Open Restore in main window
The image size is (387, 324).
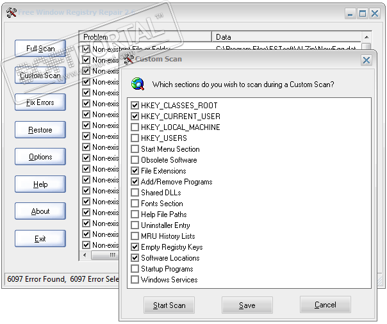[x=40, y=130]
